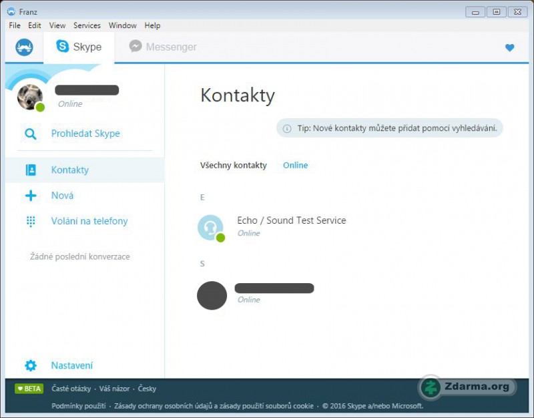Screen dimensions: 534x418
Task: Open Nastavení settings
Action: pyautogui.click(x=72, y=365)
